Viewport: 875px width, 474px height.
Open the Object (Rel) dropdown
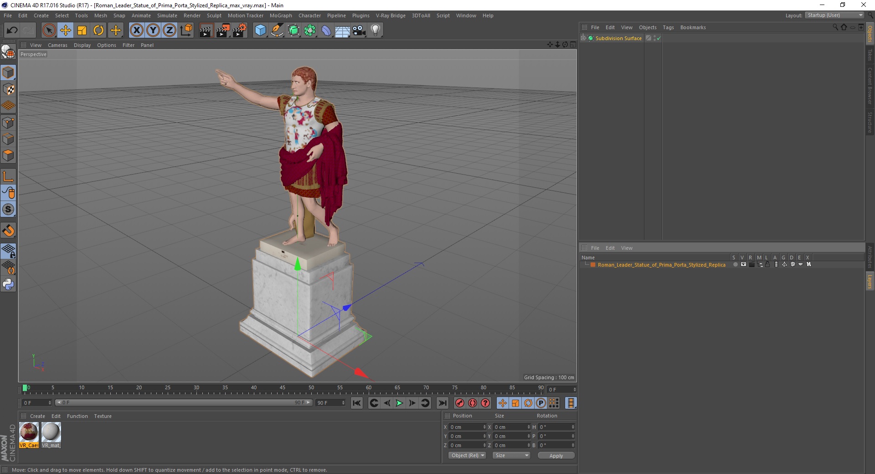[468, 455]
